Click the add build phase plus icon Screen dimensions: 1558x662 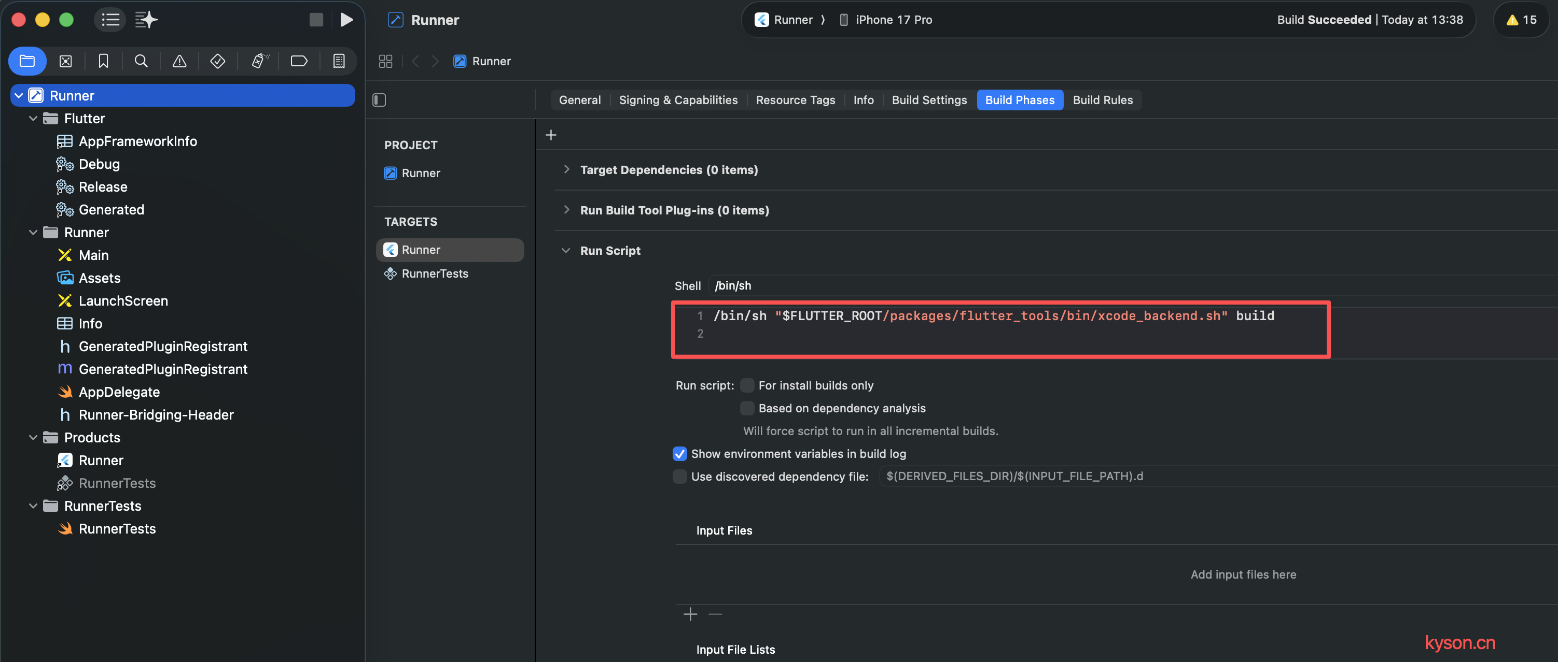pos(550,135)
